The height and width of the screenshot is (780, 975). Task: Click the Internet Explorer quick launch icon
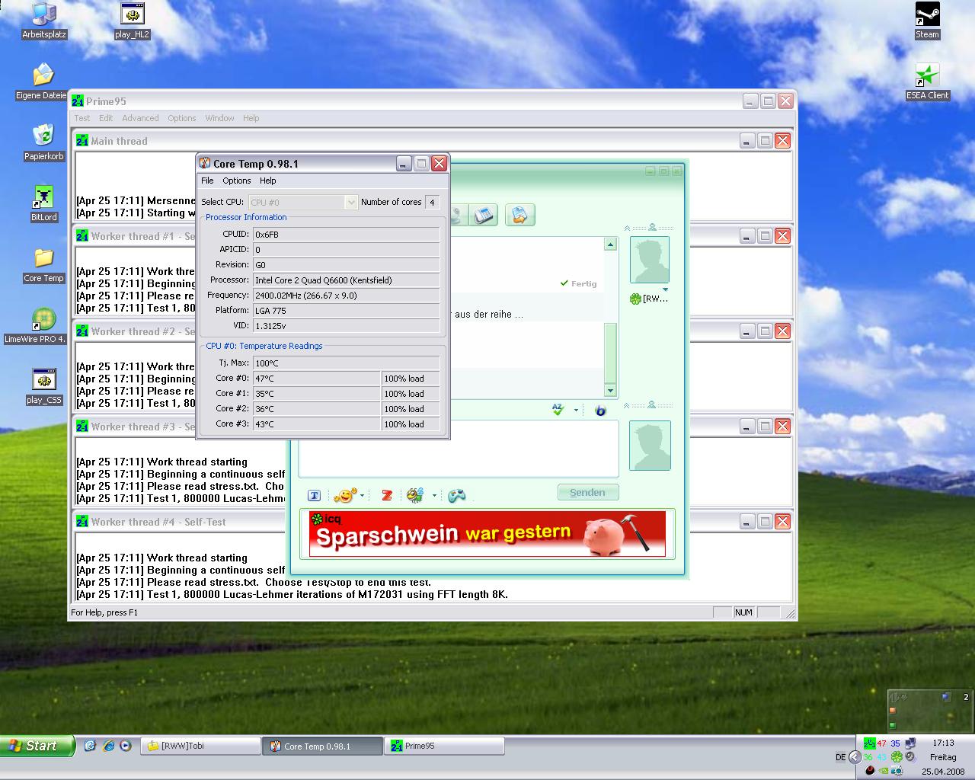(108, 746)
